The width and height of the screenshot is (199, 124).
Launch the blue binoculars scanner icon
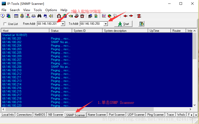[45, 16]
